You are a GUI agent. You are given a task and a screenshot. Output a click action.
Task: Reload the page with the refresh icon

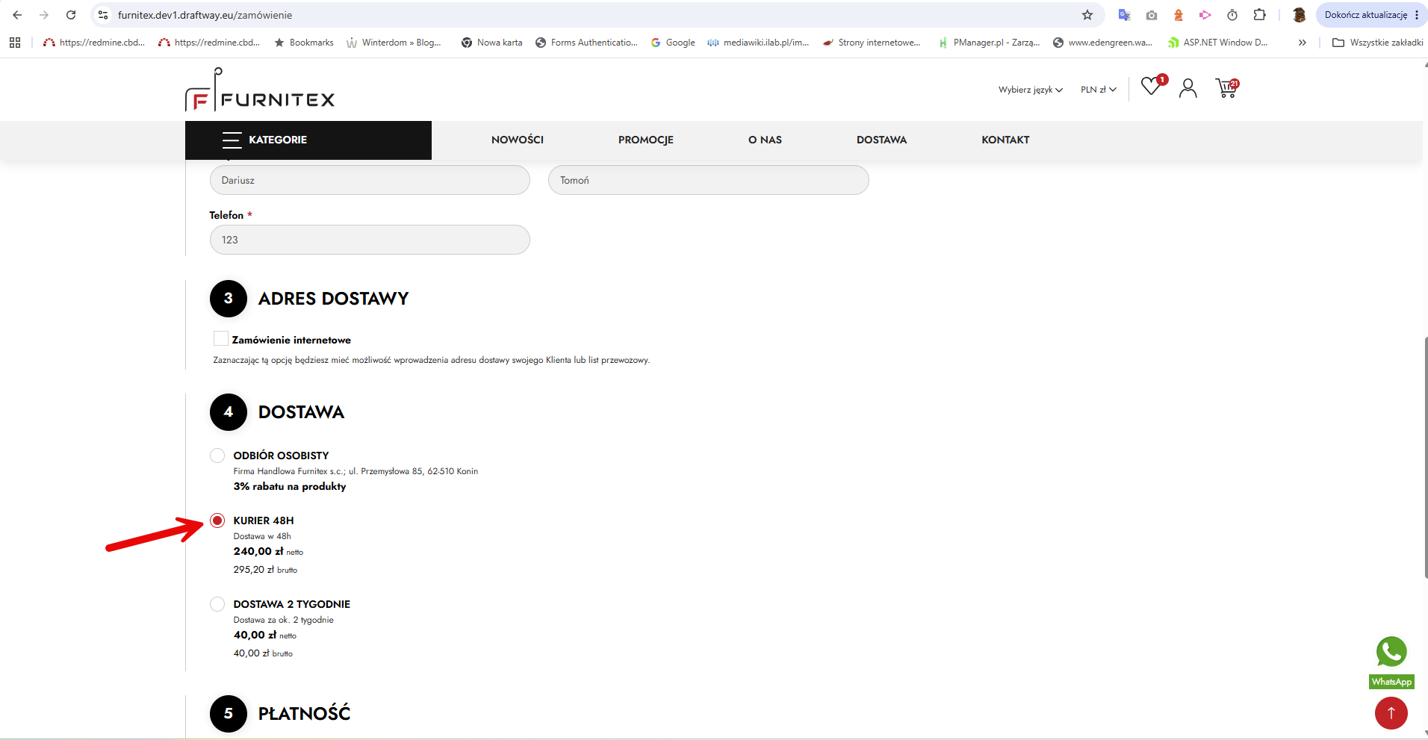(x=71, y=15)
